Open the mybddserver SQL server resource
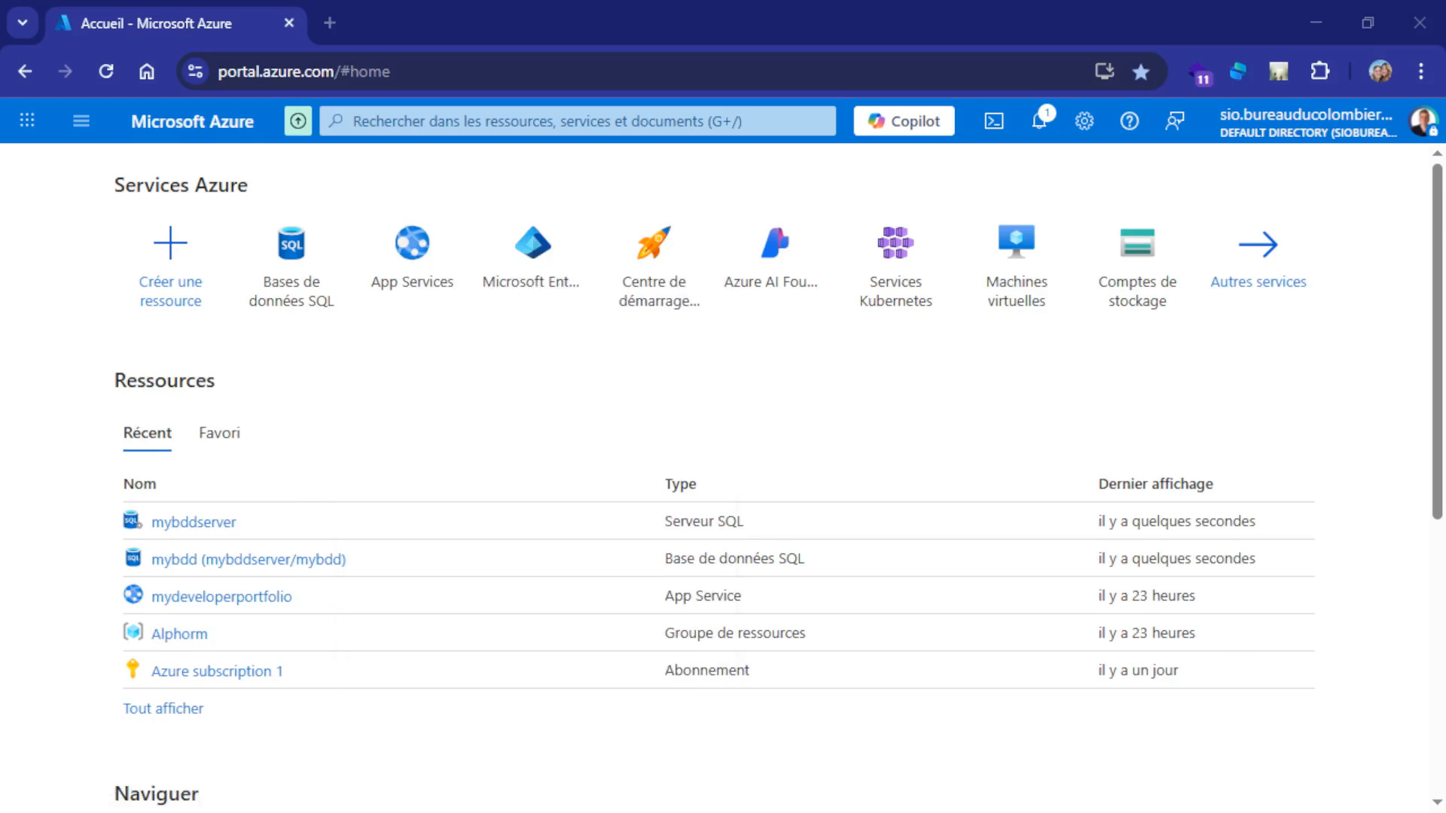 pos(194,521)
